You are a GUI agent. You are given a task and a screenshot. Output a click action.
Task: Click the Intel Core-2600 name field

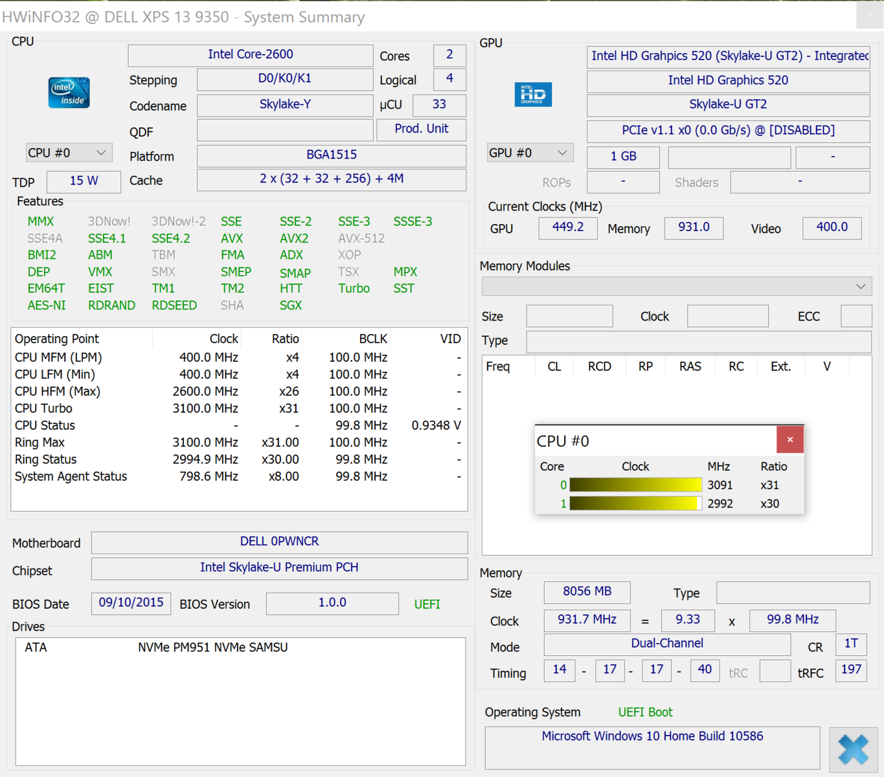[x=251, y=55]
